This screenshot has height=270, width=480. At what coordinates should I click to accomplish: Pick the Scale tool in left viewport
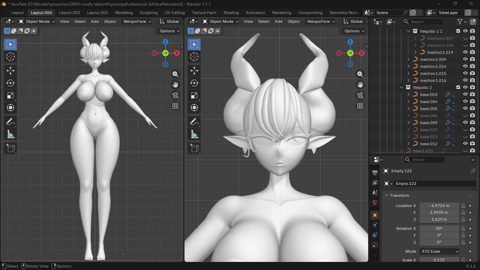coord(10,95)
